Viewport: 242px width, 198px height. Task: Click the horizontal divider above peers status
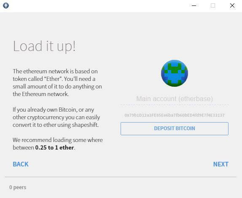[x=121, y=177]
